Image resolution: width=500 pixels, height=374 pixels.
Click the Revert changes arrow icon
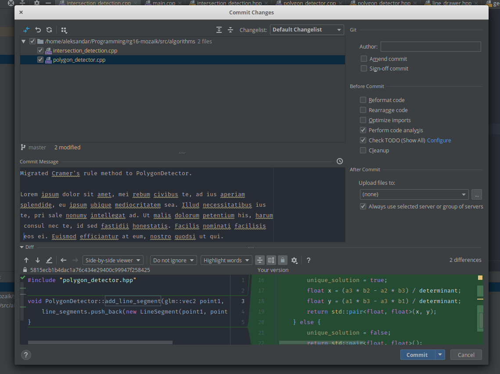(x=38, y=30)
